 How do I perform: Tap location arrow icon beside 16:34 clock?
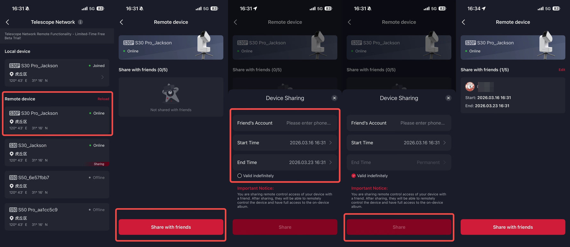point(484,9)
